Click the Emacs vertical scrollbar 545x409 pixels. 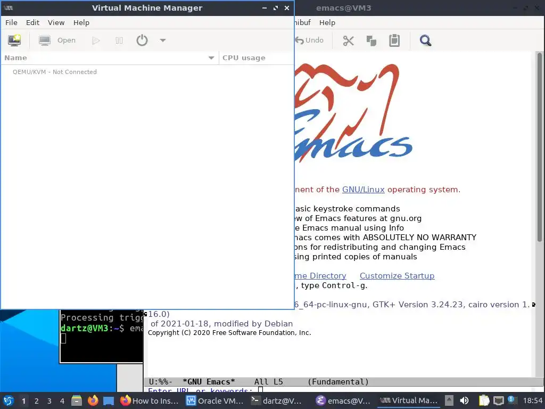pyautogui.click(x=540, y=146)
